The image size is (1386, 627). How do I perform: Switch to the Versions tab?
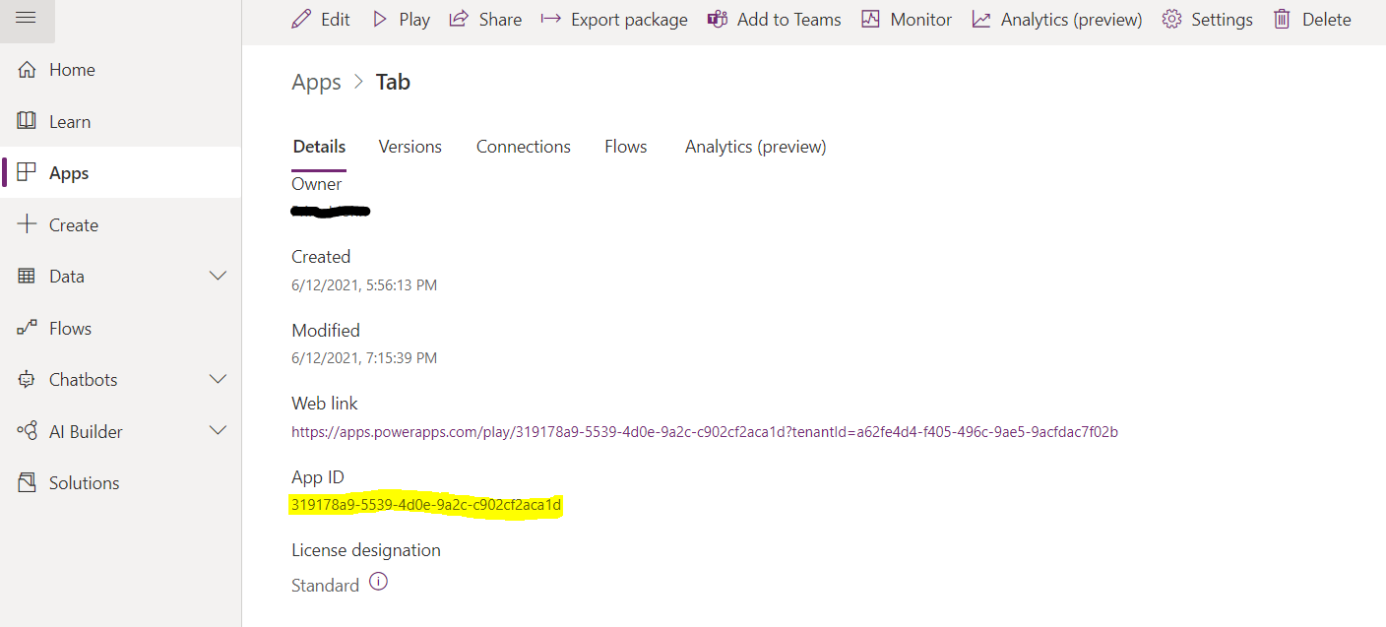coord(409,146)
